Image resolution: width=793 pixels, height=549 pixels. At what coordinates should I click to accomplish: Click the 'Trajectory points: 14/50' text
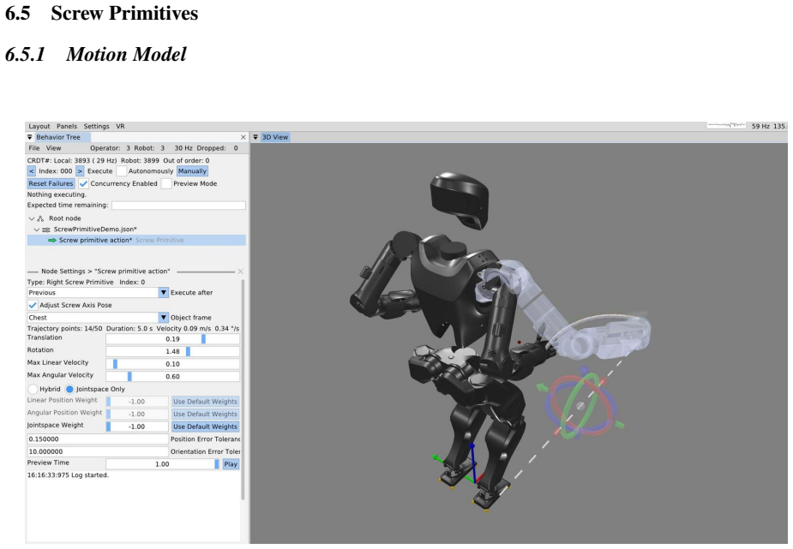(65, 328)
